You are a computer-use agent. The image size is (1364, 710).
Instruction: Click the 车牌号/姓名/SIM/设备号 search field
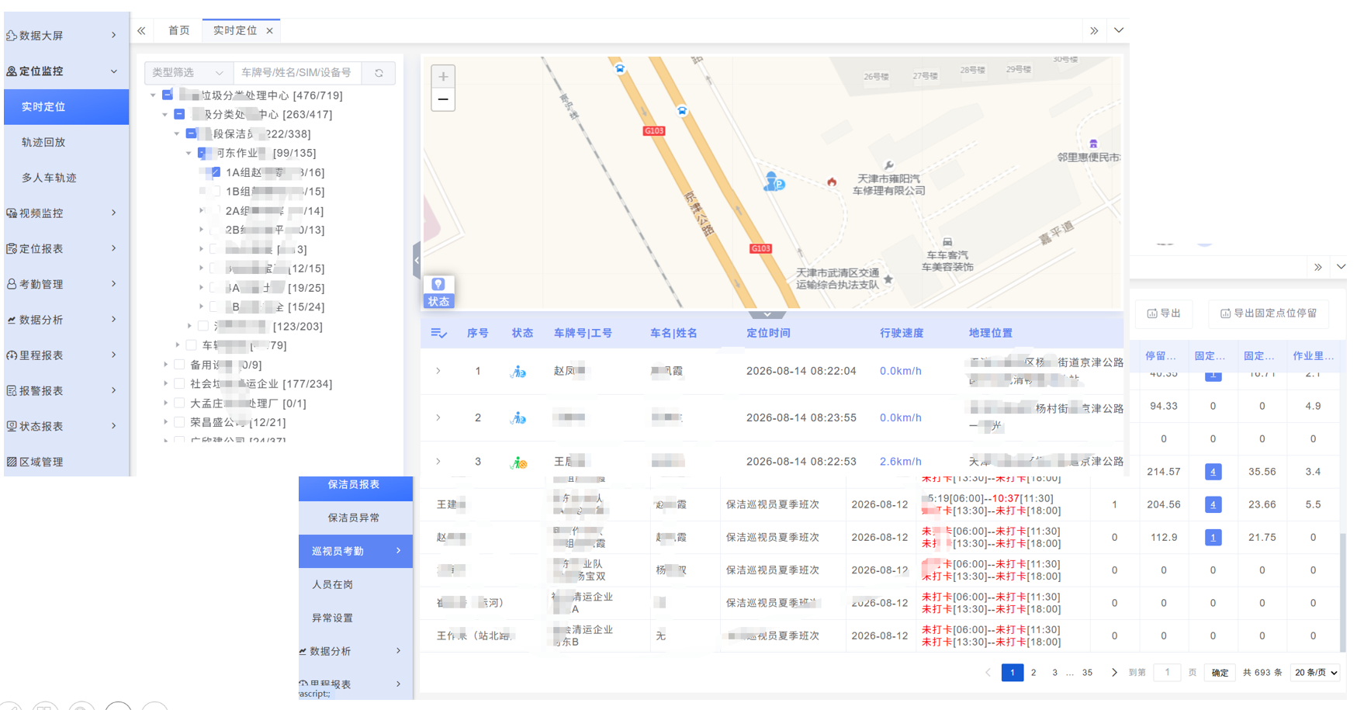pyautogui.click(x=297, y=73)
